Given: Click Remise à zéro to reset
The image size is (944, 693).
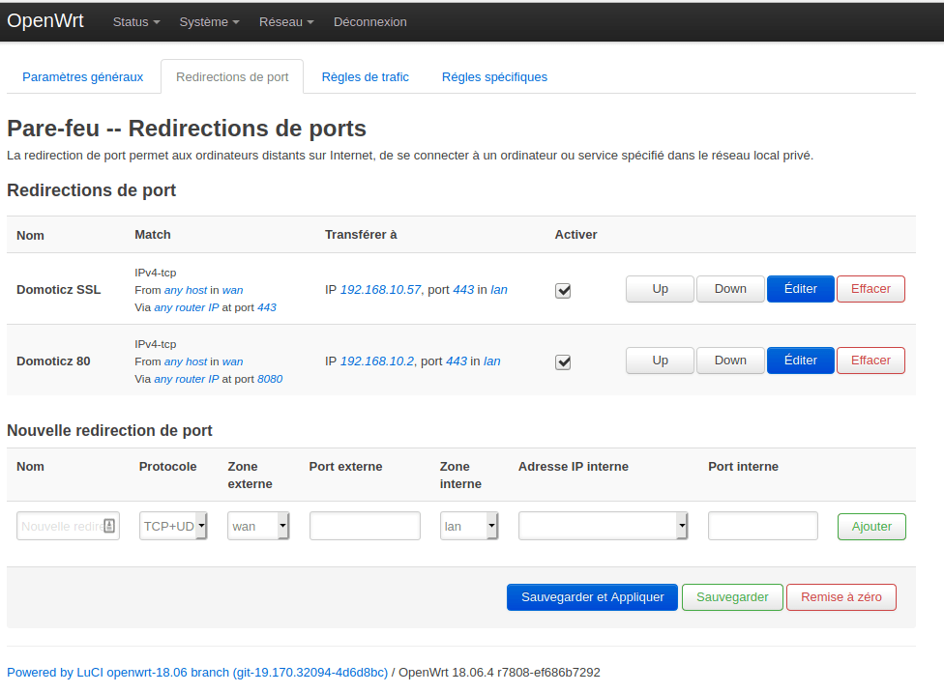Looking at the screenshot, I should coord(841,597).
